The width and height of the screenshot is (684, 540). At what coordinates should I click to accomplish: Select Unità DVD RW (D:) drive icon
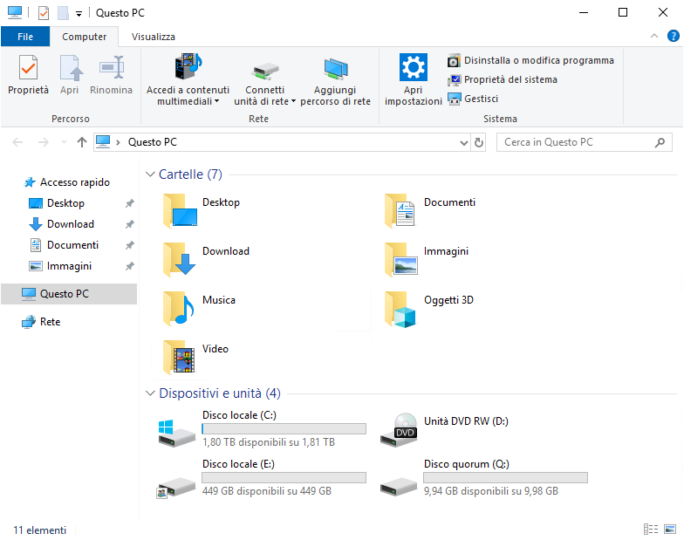coord(399,430)
